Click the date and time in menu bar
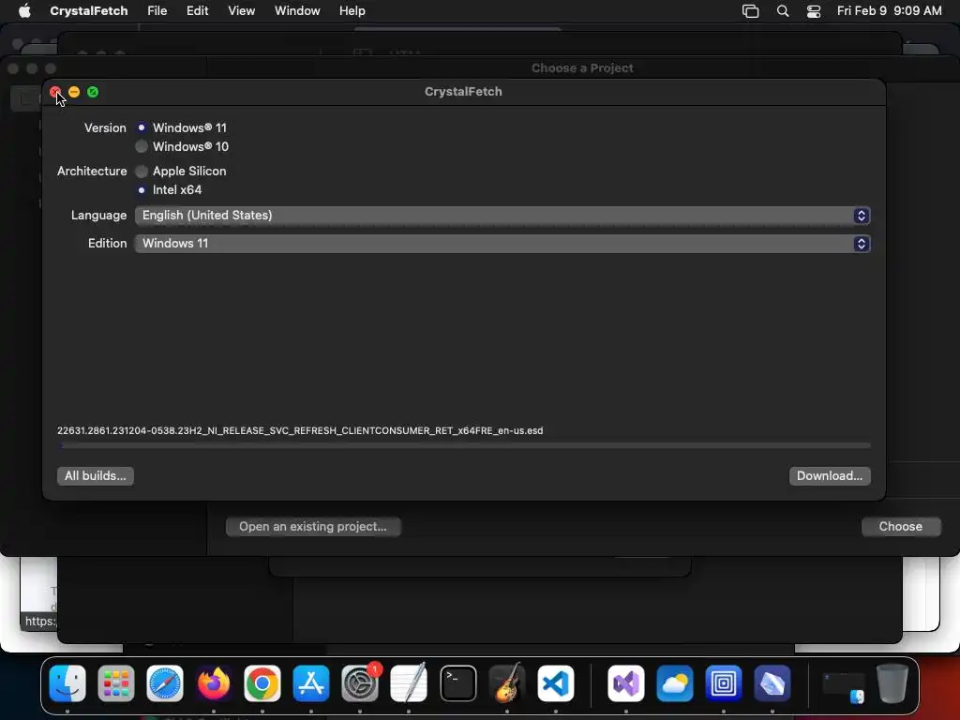Image resolution: width=960 pixels, height=720 pixels. click(x=889, y=11)
